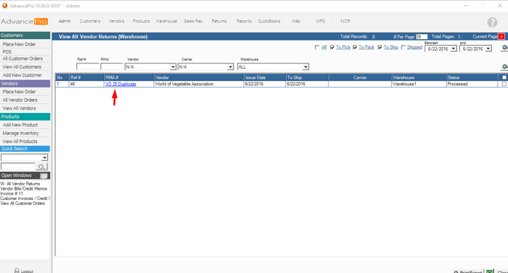Open View All Products

pos(20,142)
